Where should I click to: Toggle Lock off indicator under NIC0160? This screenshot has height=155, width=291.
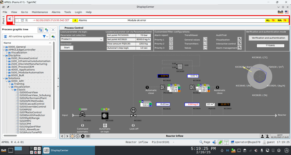tap(134, 125)
